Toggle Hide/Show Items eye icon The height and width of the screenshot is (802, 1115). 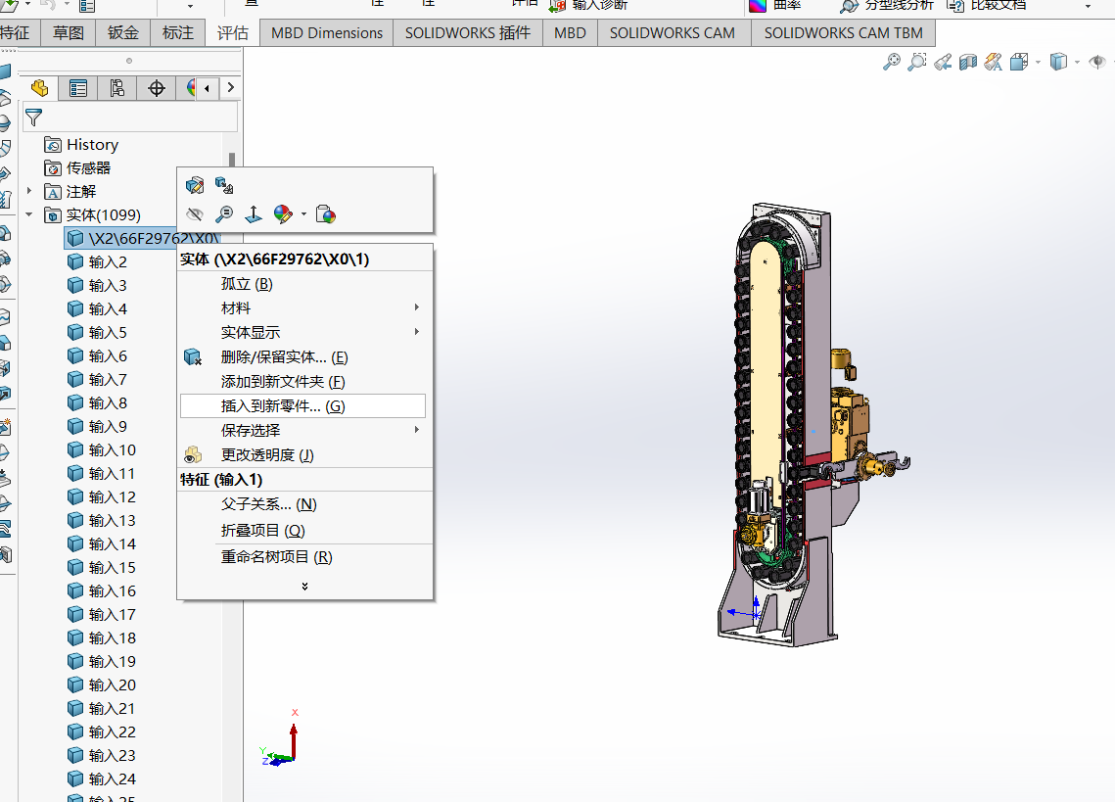1097,62
